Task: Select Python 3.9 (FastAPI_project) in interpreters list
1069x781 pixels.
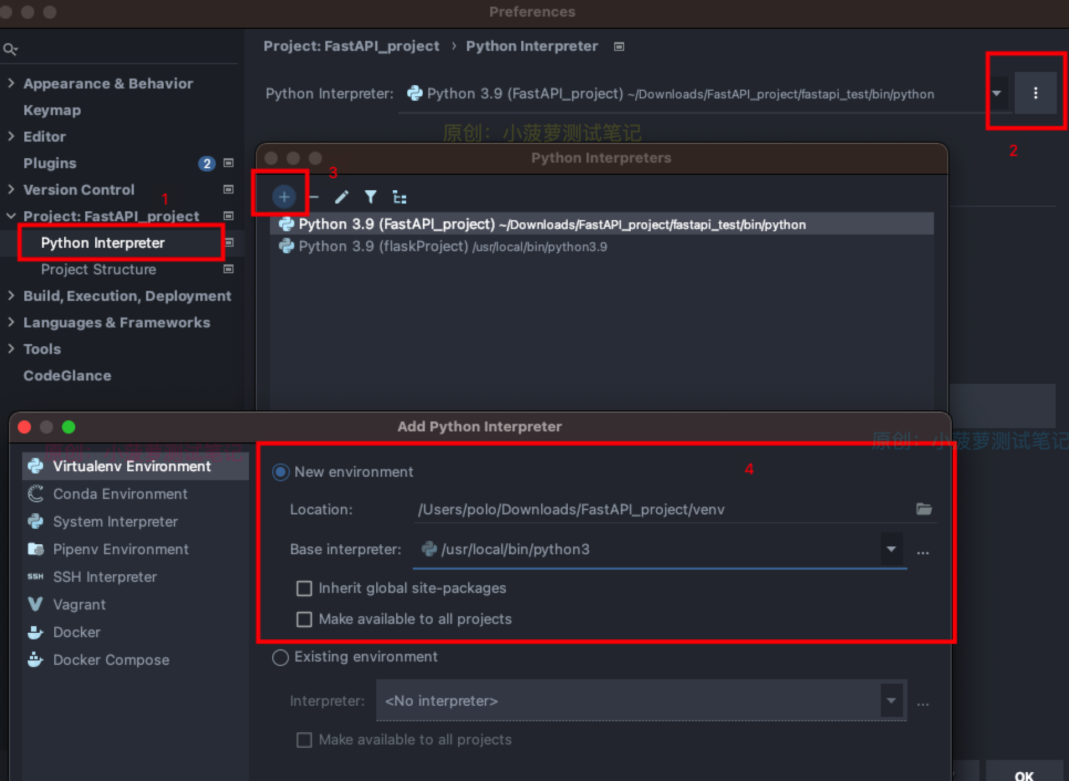Action: 601,224
